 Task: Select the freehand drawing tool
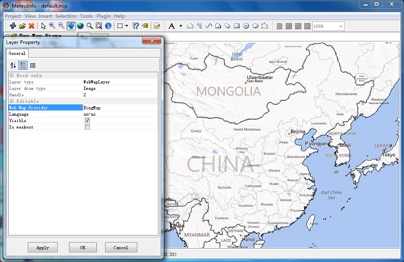[200, 26]
